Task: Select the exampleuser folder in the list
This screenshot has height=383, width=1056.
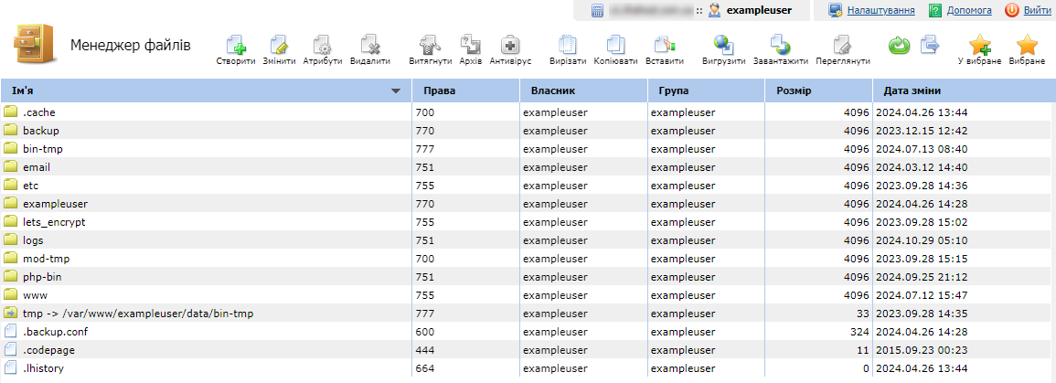Action: 55,203
